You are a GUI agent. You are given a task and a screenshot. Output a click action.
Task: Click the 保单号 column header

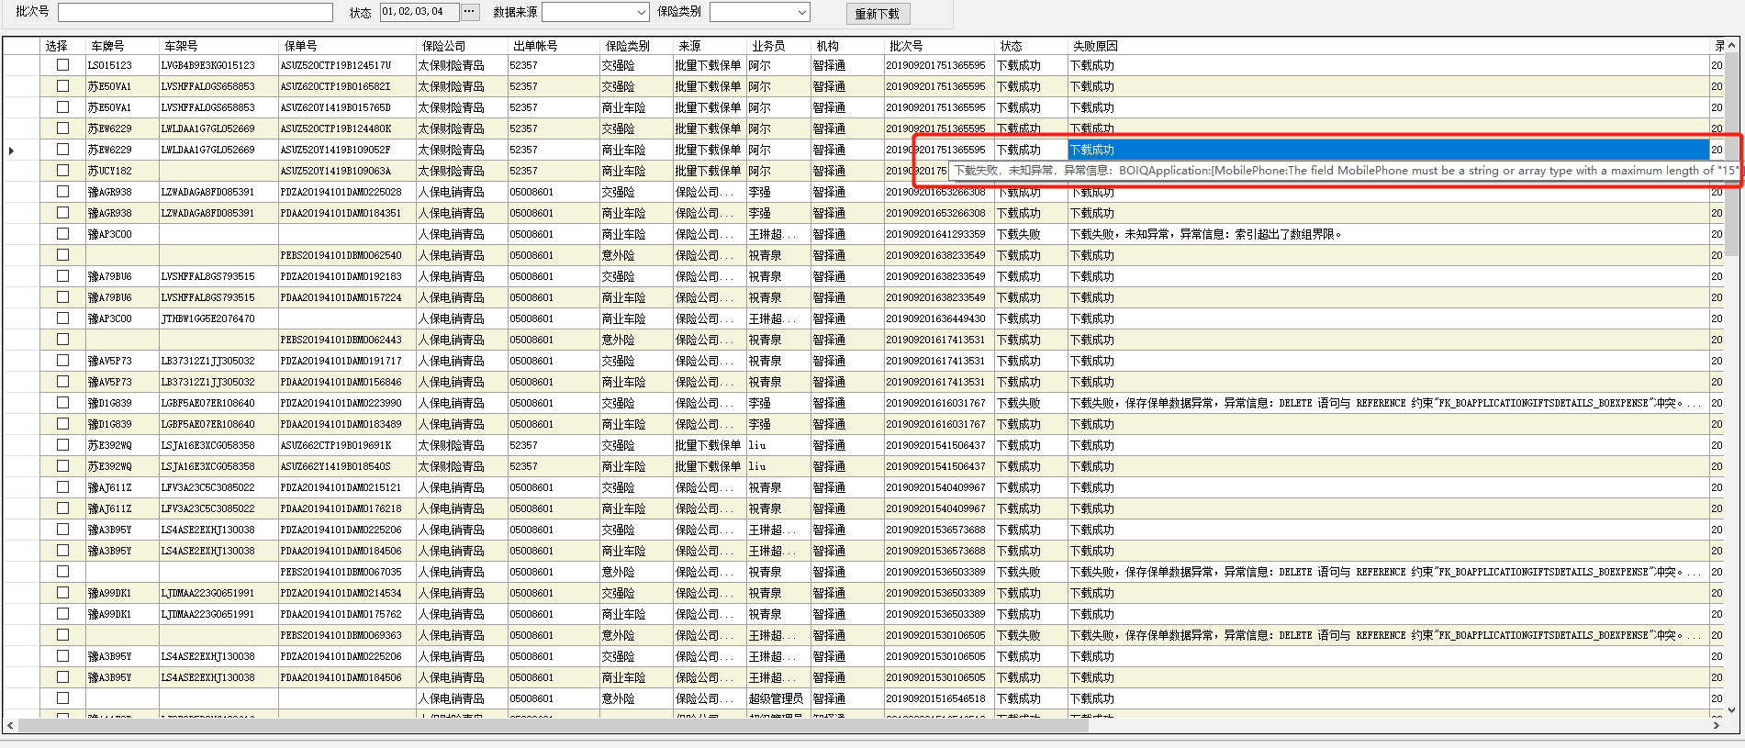[300, 46]
